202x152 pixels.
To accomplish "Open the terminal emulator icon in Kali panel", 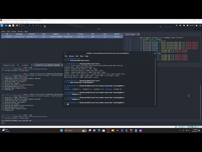I will point(20,26).
